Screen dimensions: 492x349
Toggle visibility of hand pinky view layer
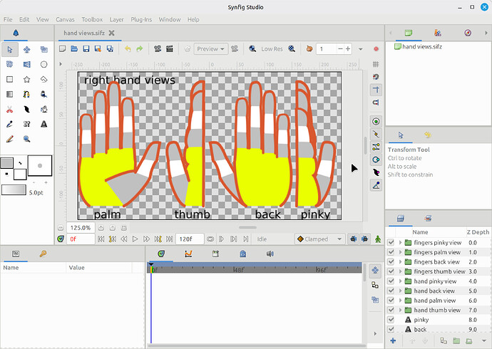click(x=391, y=281)
